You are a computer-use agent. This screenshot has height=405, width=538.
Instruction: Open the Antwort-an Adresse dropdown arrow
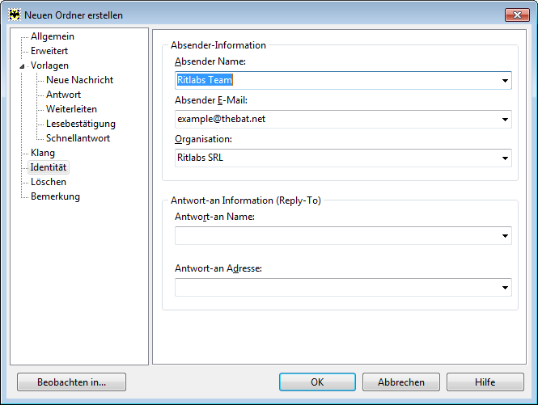click(x=505, y=287)
